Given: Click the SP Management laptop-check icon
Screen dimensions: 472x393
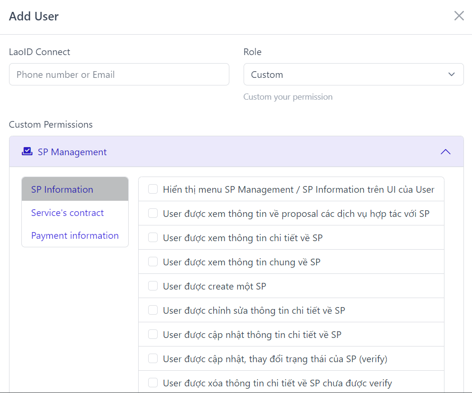Looking at the screenshot, I should (27, 151).
